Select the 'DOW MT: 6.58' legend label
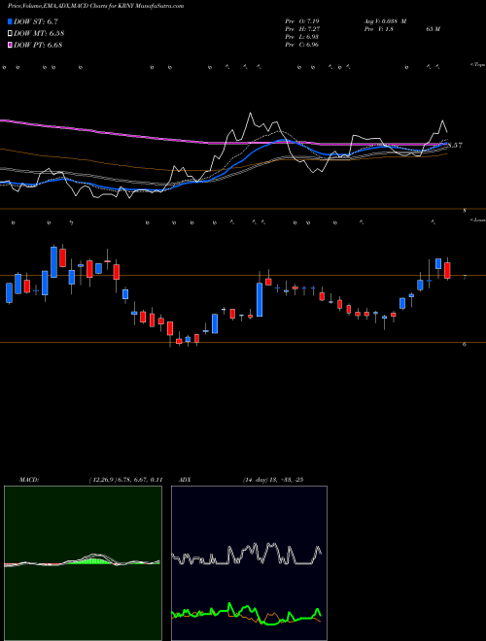This screenshot has height=641, width=486. tap(39, 34)
